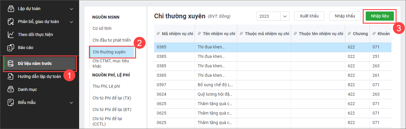This screenshot has width=406, height=129.
Task: Click the Biểu mẫu form icon
Action: [x=11, y=102]
